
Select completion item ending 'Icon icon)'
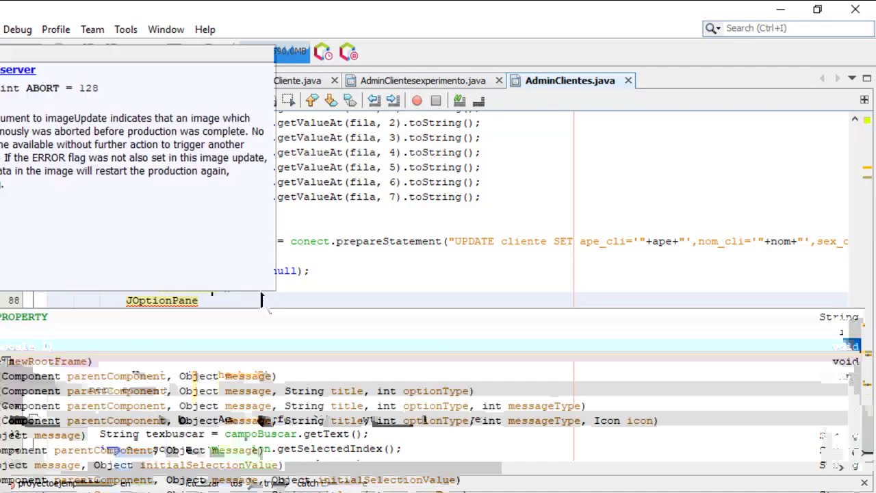click(x=329, y=420)
